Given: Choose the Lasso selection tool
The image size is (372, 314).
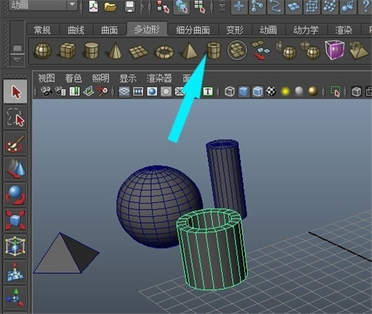Looking at the screenshot, I should (15, 117).
